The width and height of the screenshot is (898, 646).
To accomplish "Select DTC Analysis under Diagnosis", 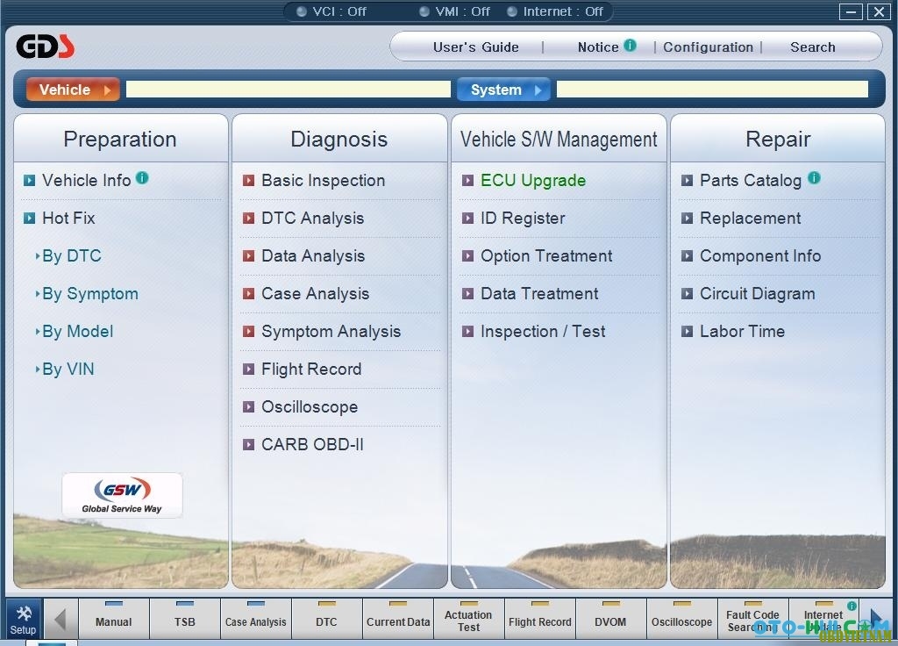I will 312,219.
